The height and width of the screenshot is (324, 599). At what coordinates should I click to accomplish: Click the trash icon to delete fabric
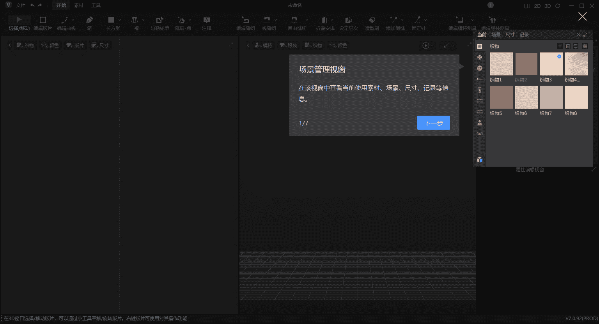click(568, 46)
